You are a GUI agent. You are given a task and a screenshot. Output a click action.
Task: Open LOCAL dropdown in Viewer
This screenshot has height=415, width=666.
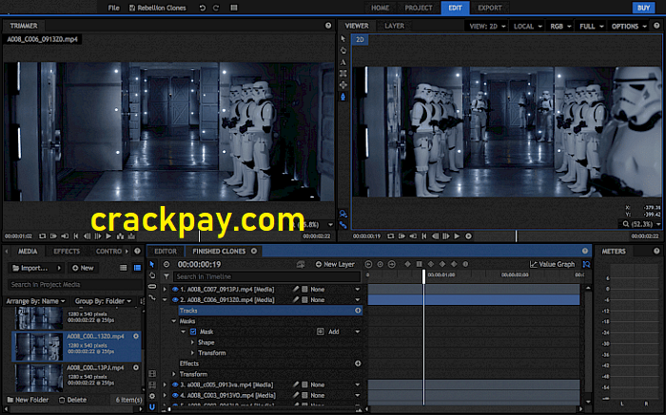pos(527,26)
